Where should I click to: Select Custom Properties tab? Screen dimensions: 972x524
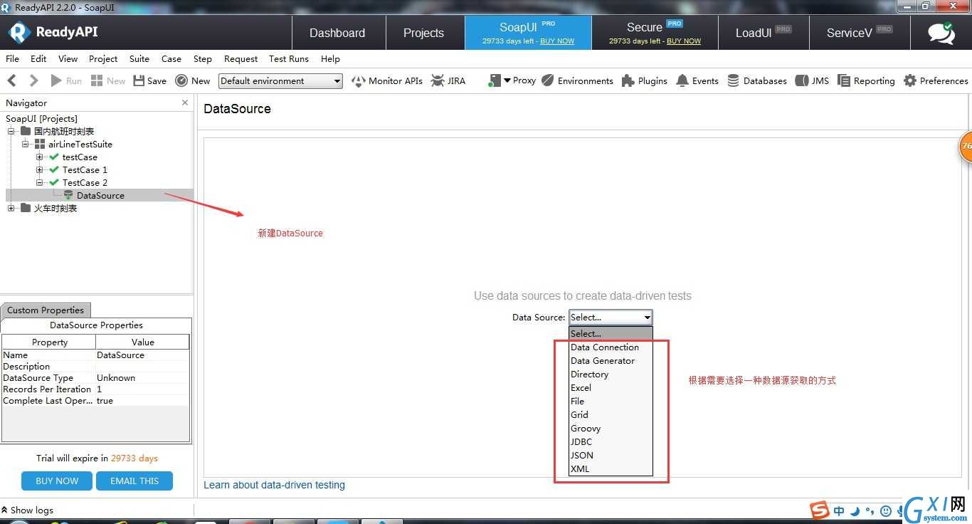click(x=46, y=310)
